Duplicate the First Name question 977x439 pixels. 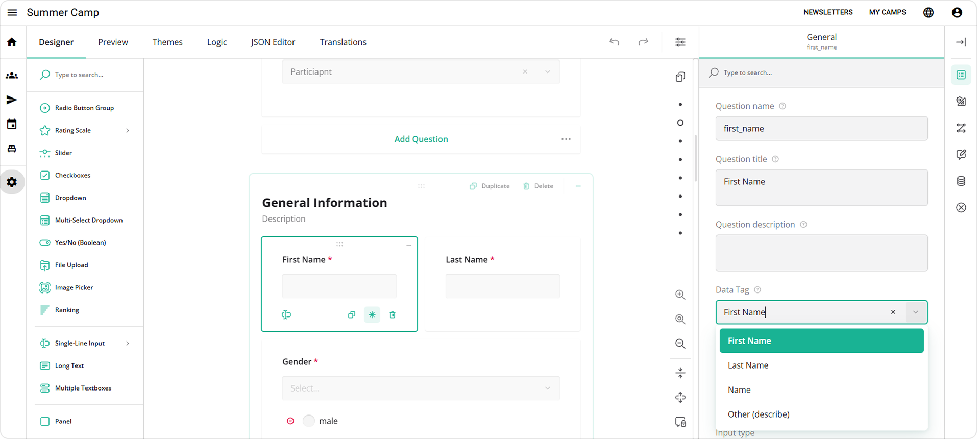[352, 315]
